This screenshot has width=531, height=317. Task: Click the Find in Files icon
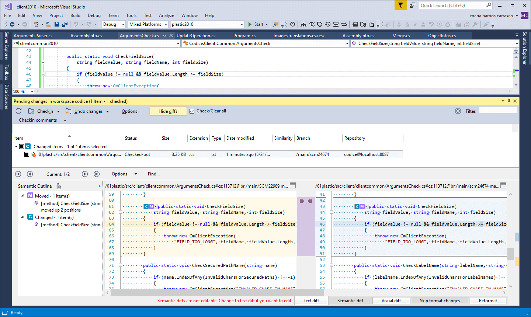coord(275,24)
